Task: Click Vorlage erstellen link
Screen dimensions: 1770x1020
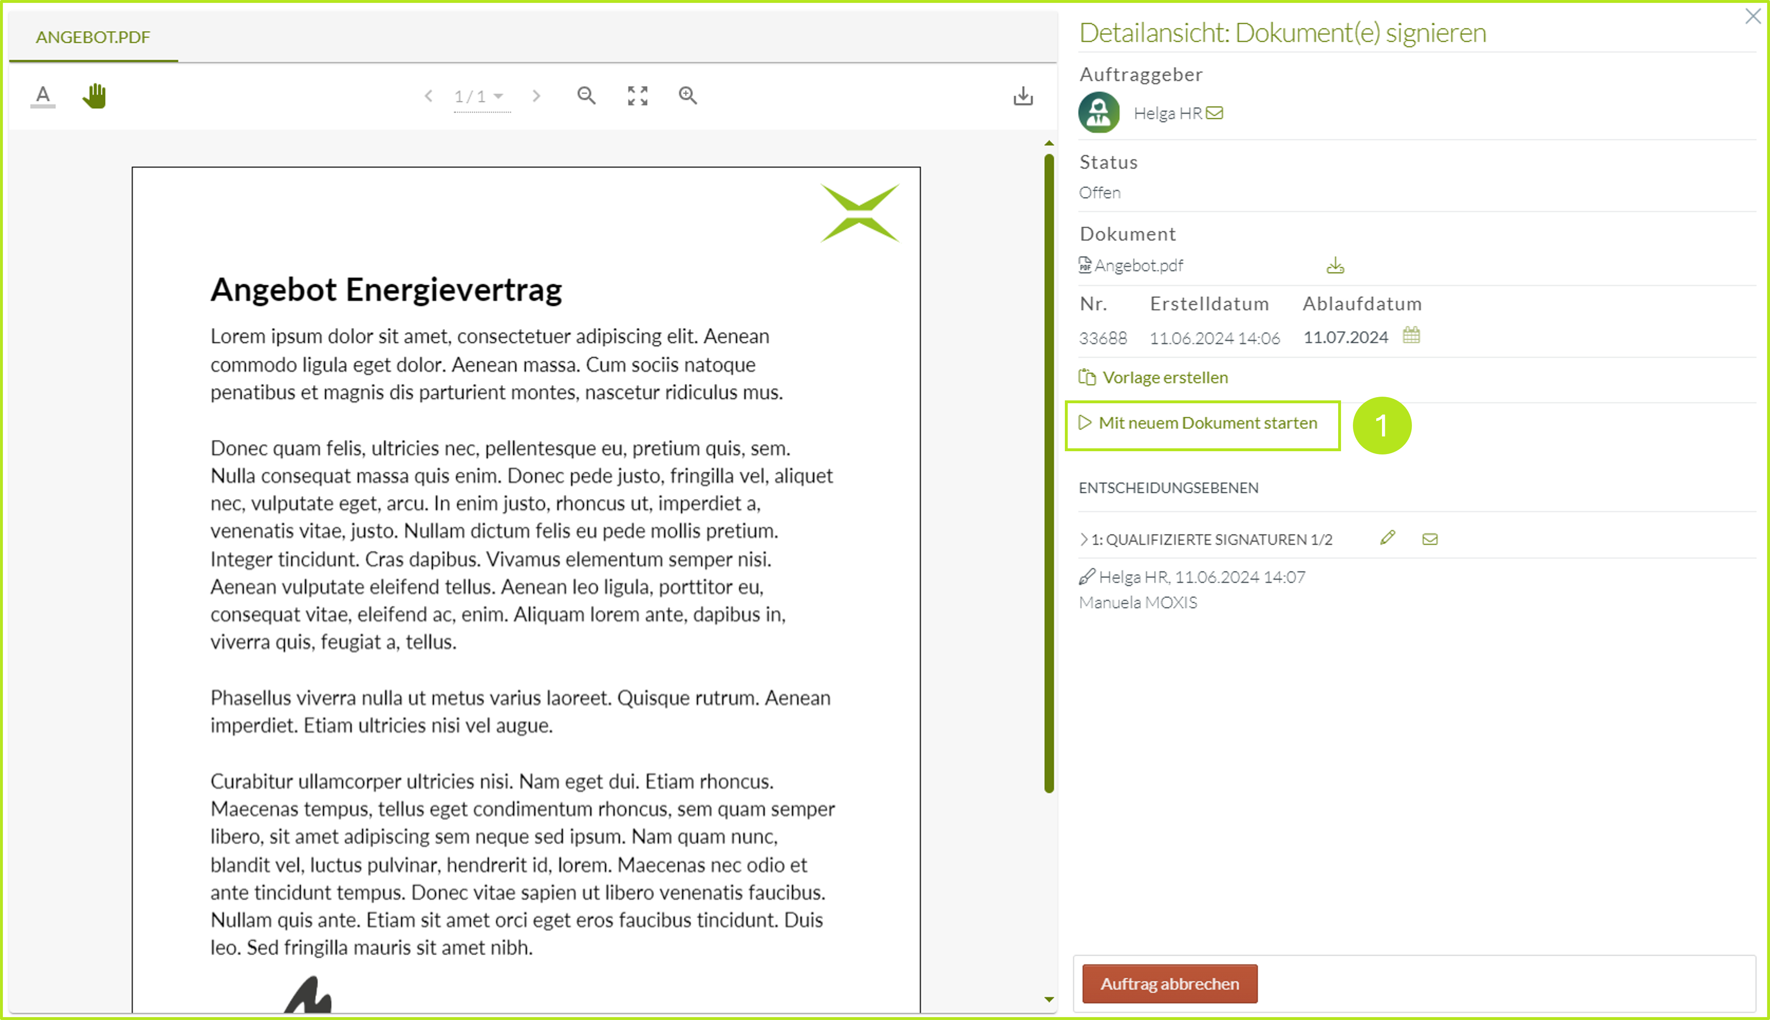Action: 1164,377
